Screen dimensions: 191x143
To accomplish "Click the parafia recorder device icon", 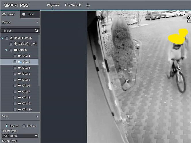I will tap(16, 50).
